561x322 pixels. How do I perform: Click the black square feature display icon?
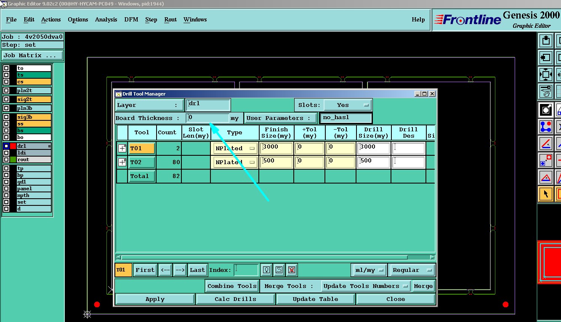click(546, 109)
